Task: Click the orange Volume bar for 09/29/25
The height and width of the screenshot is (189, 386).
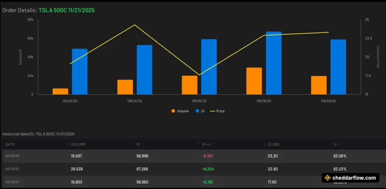Action: tap(319, 85)
